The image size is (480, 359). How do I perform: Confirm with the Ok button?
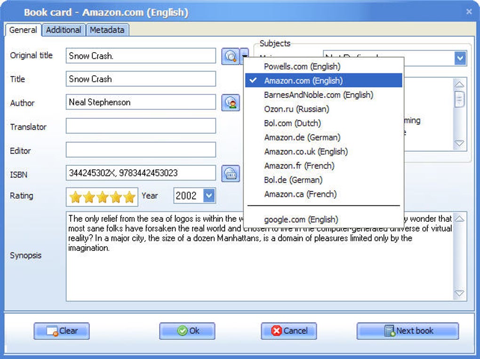point(187,331)
